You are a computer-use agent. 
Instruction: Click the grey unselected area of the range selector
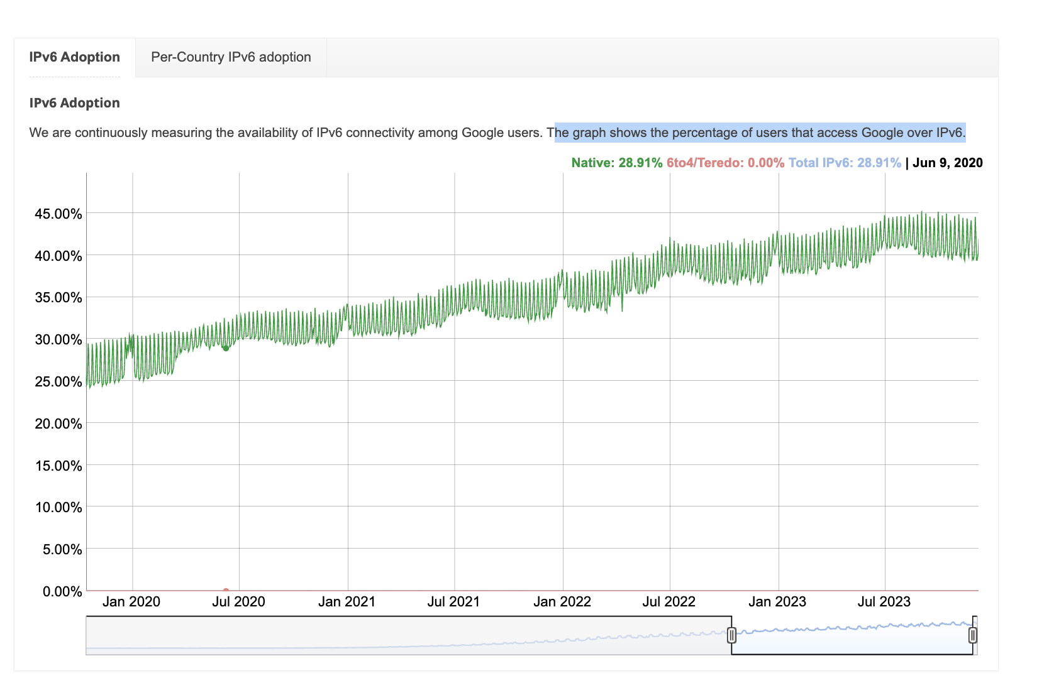click(408, 635)
